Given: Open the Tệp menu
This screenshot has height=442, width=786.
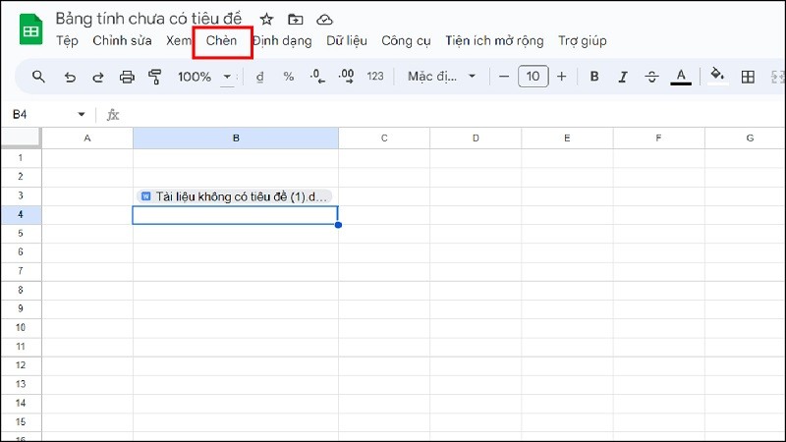Looking at the screenshot, I should click(x=67, y=40).
